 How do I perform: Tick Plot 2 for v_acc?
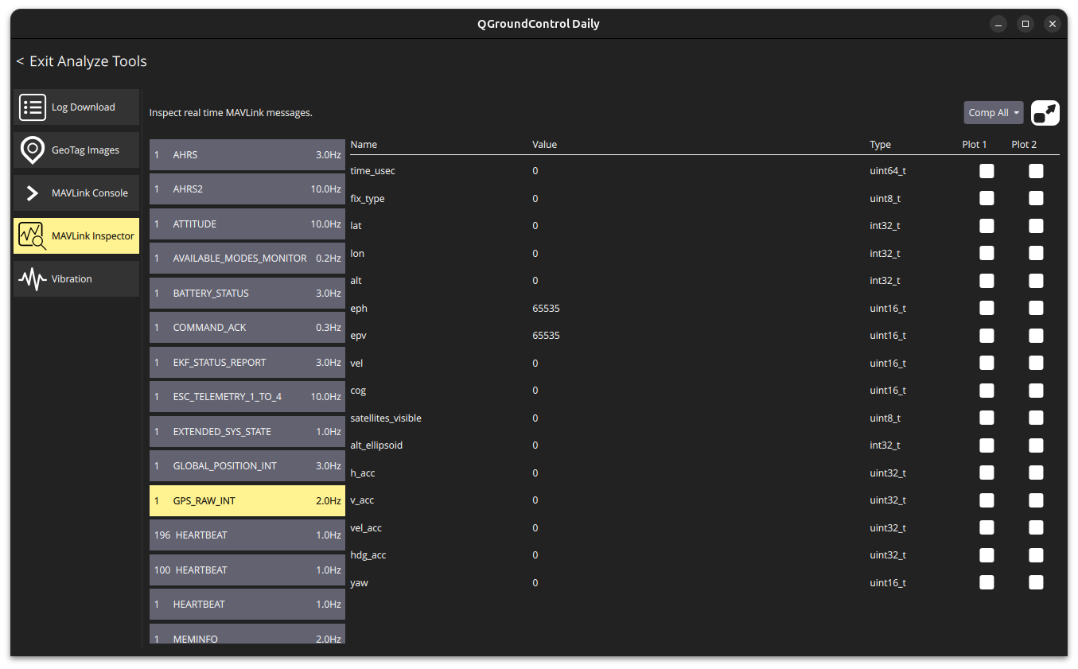click(1036, 500)
